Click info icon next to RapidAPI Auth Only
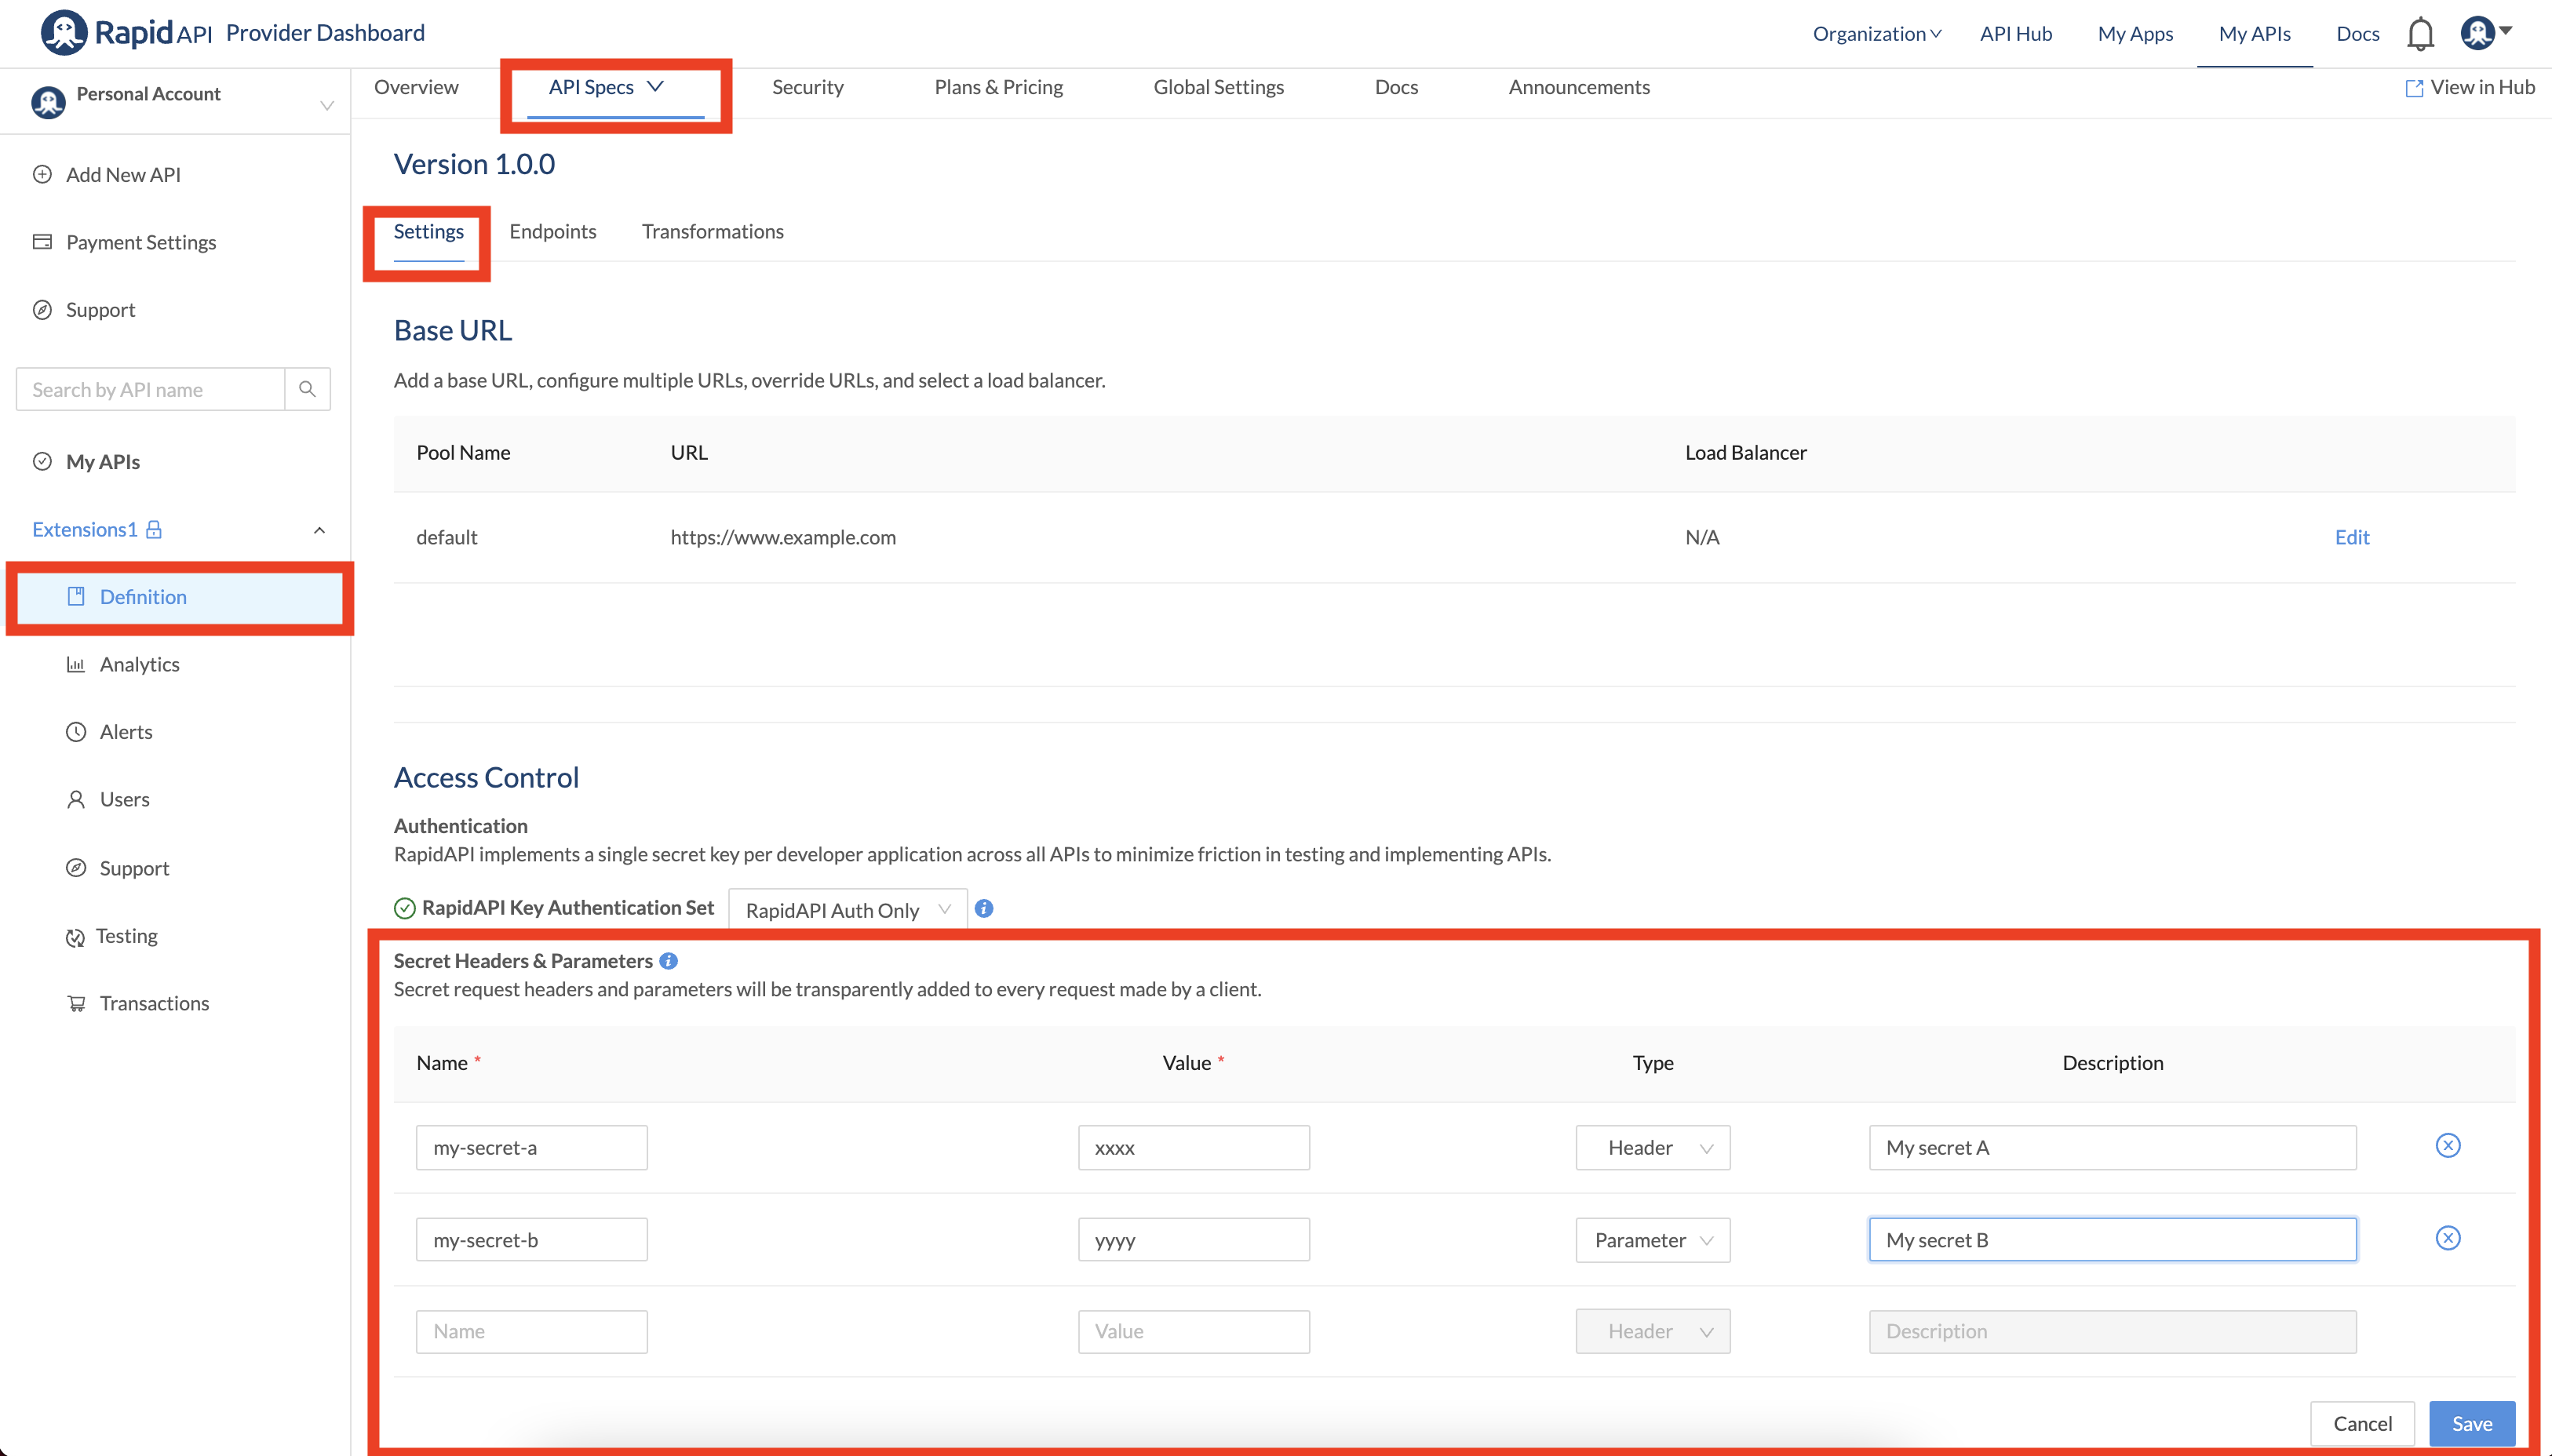Image resolution: width=2552 pixels, height=1456 pixels. point(984,908)
